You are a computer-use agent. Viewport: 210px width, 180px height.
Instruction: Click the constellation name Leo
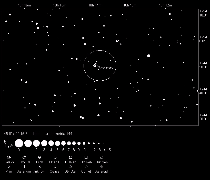tap(36, 134)
